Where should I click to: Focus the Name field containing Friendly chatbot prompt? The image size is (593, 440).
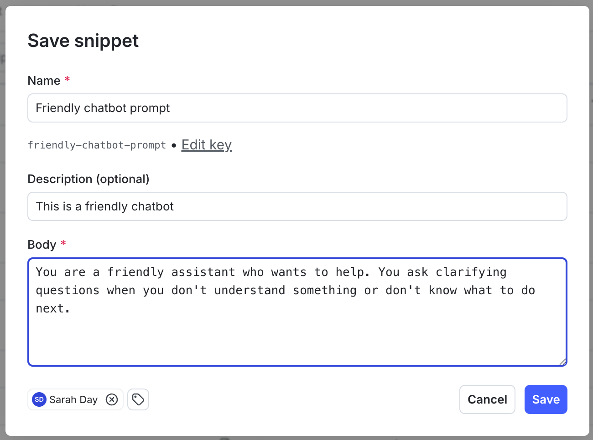coord(296,108)
